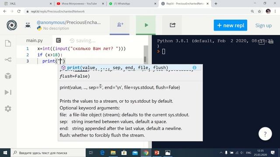Clear the console with the top-right icon
Screen dimensions: 280x157
(x=271, y=42)
